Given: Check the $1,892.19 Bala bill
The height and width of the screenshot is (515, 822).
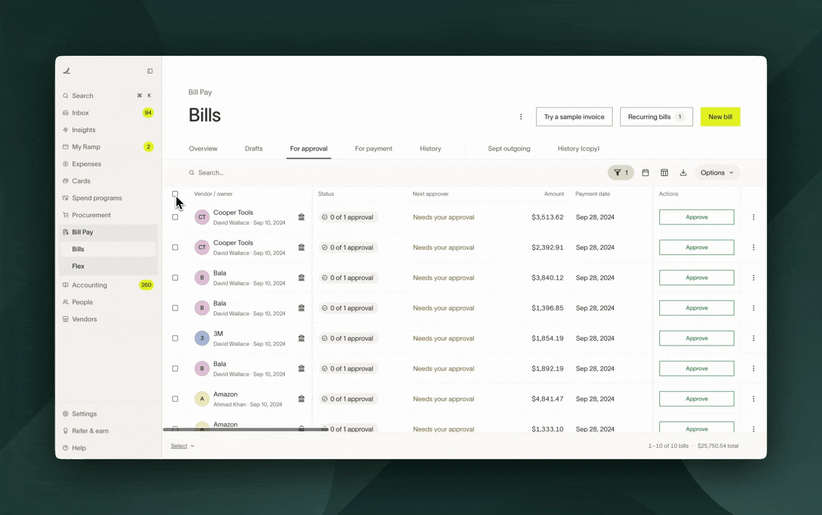Looking at the screenshot, I should pyautogui.click(x=175, y=369).
